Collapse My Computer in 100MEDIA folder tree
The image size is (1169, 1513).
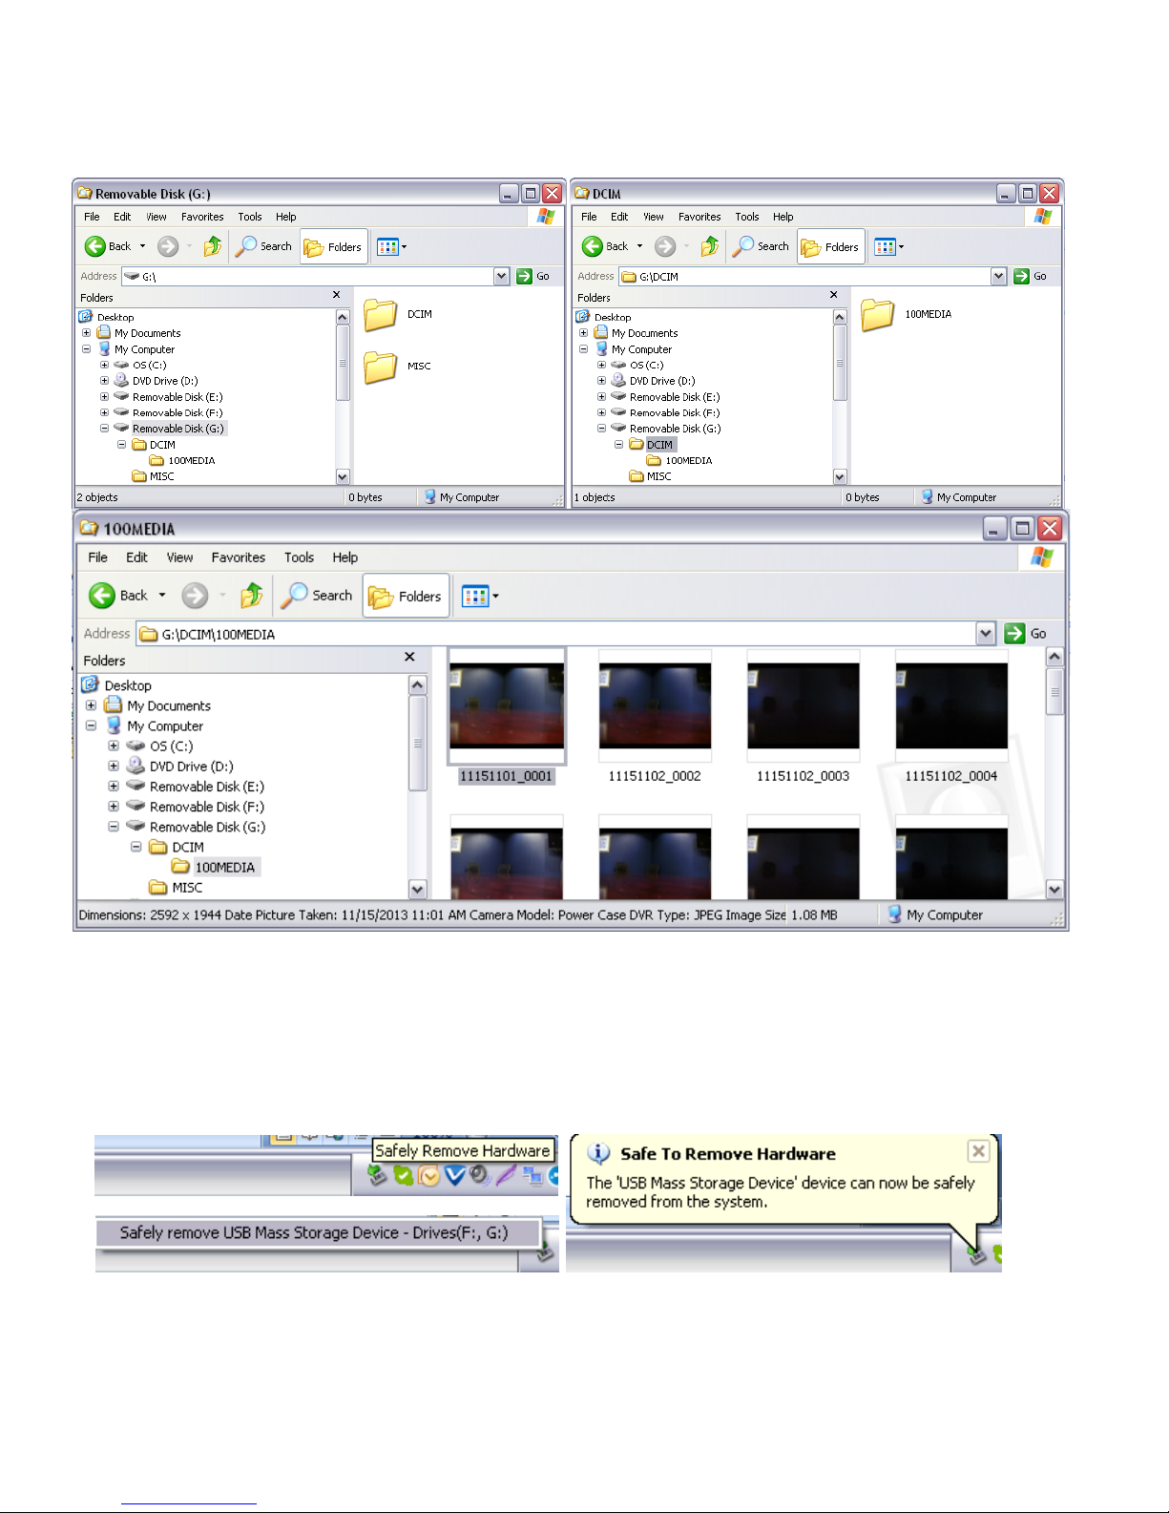pyautogui.click(x=91, y=725)
